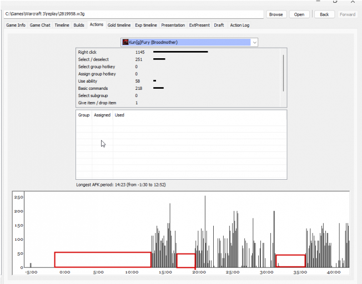This screenshot has width=362, height=284.
Task: Open the Gold timeline tab
Action: (119, 25)
